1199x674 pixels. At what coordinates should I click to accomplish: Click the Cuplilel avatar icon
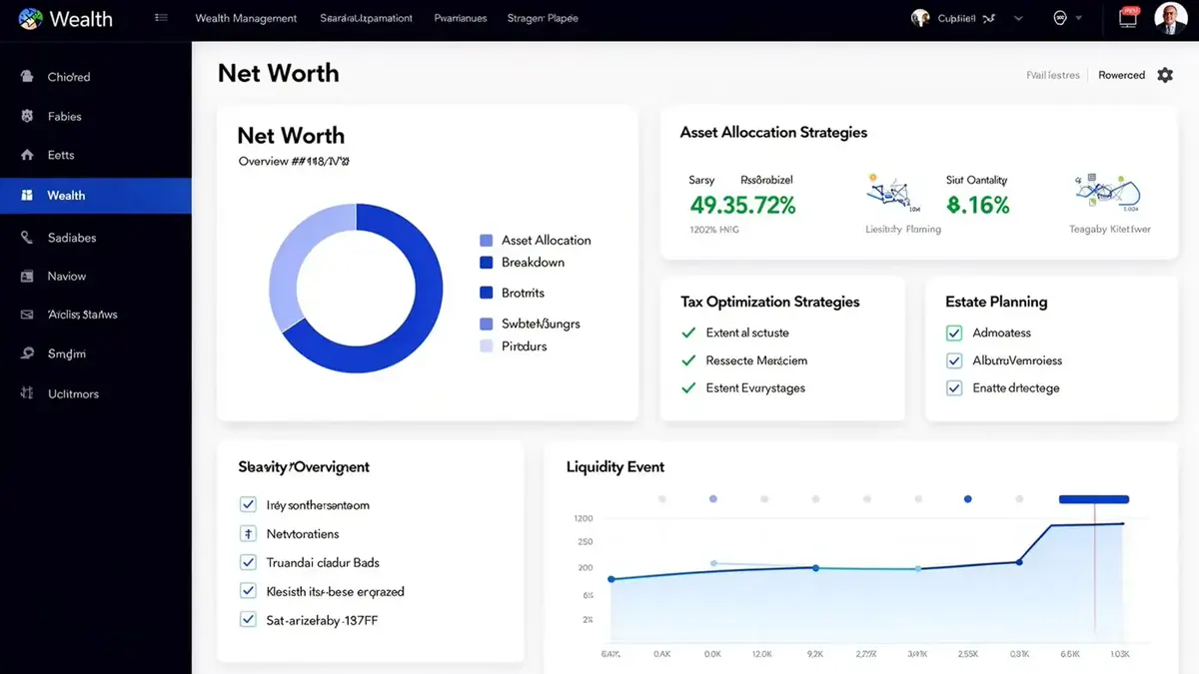click(920, 18)
